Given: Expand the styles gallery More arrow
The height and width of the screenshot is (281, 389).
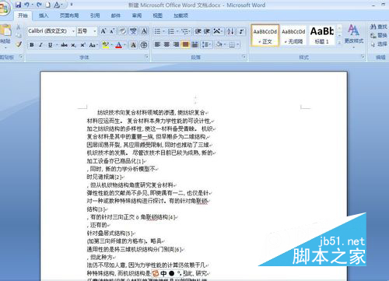Looking at the screenshot, I should click(x=339, y=43).
